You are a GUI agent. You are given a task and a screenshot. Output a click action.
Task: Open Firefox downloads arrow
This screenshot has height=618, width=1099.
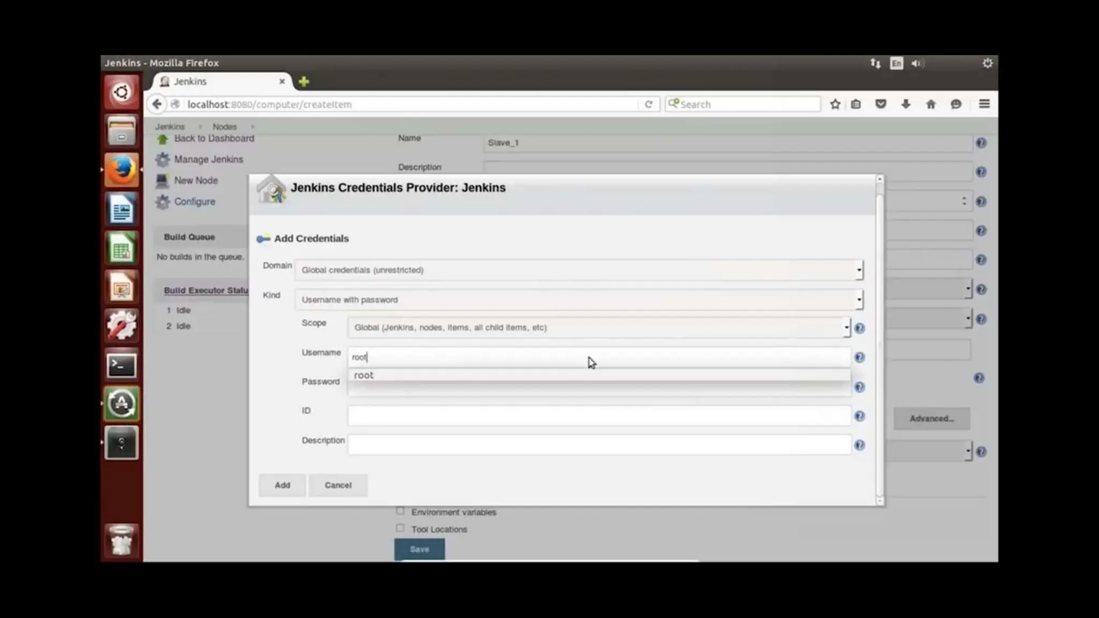click(906, 104)
